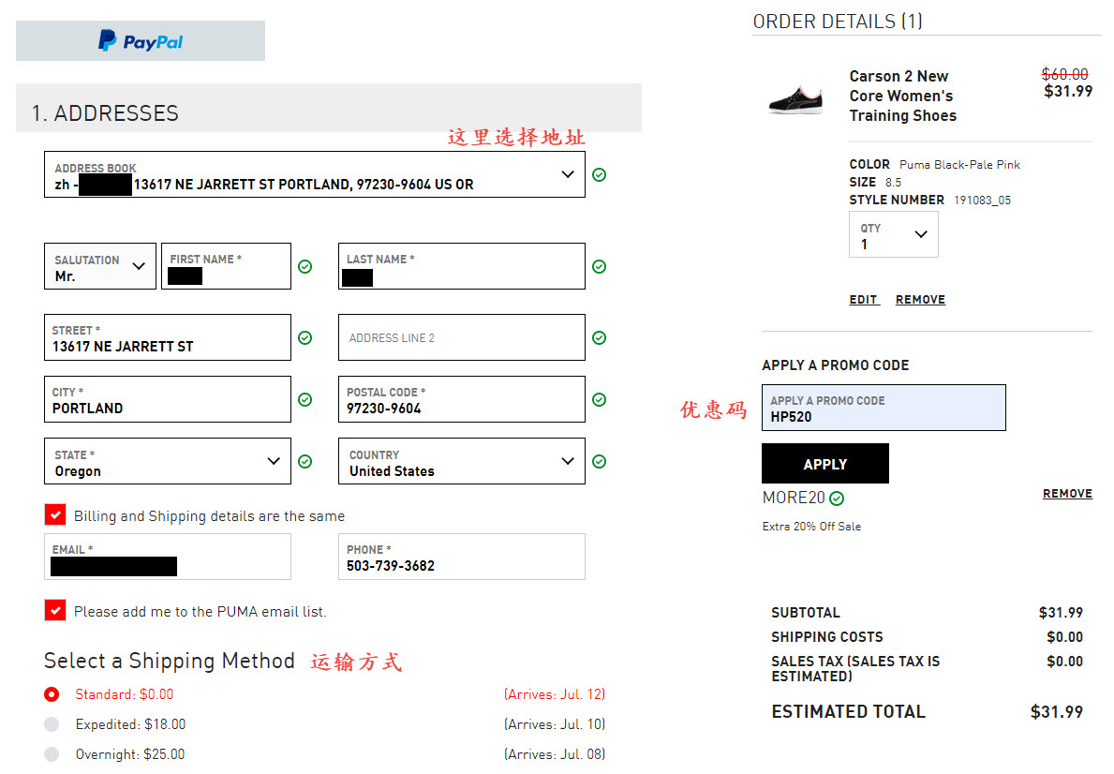Edit the Postal Code field
The height and width of the screenshot is (774, 1114).
pos(462,399)
